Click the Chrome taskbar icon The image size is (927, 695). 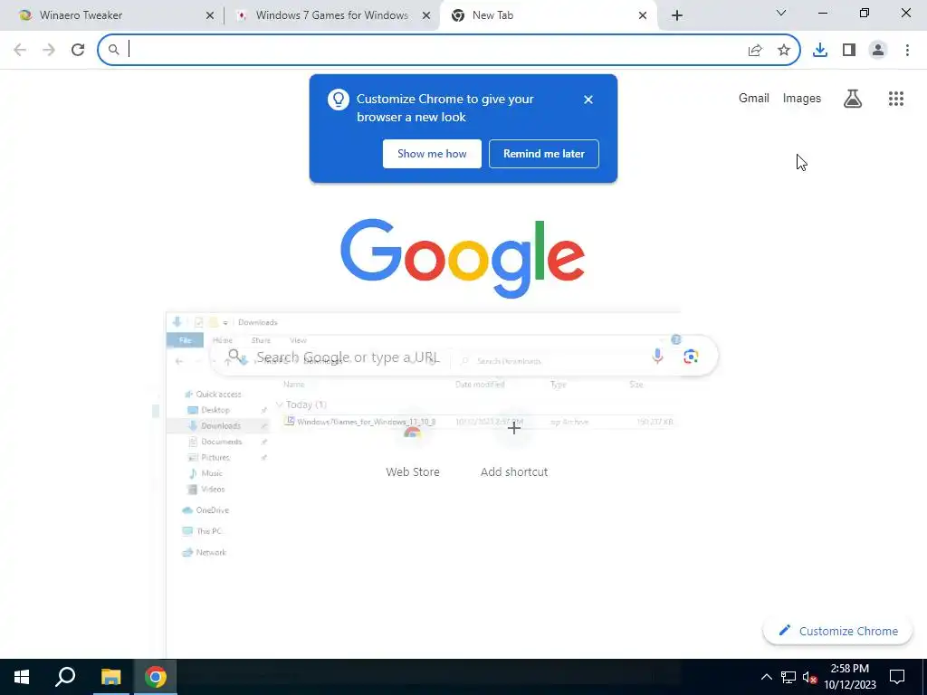click(x=156, y=677)
